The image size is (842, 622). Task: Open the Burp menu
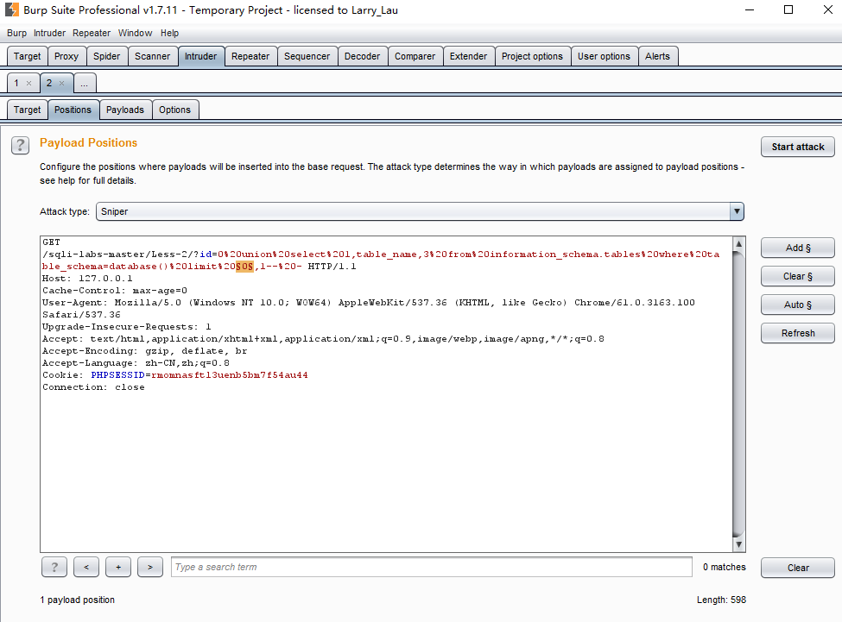click(x=16, y=33)
